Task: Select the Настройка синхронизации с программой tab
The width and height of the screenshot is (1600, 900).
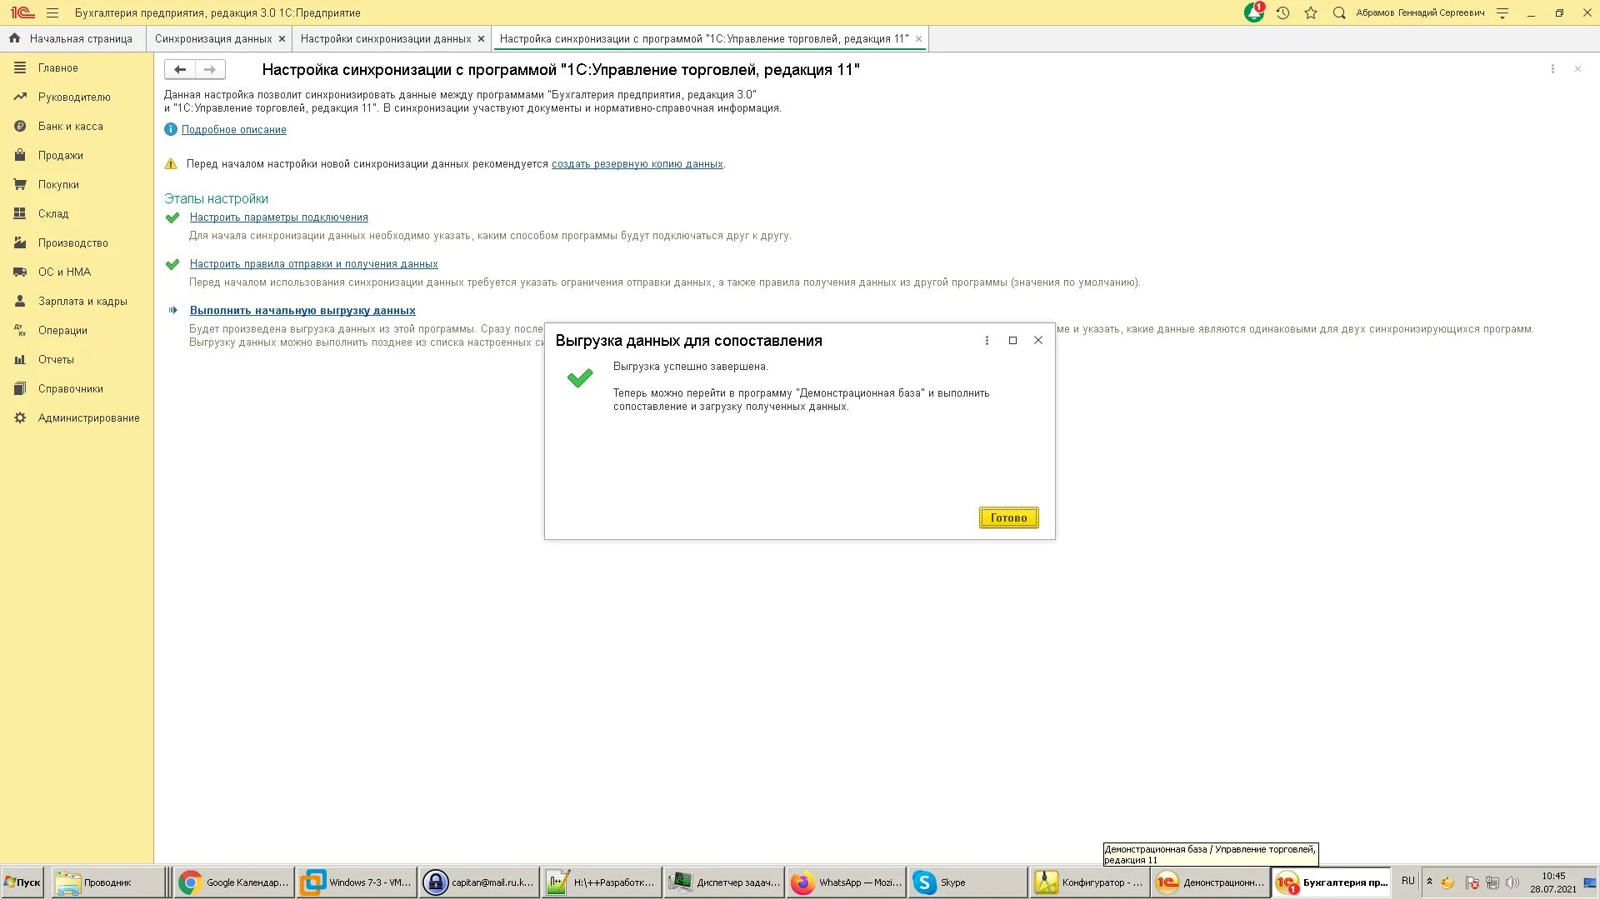Action: pyautogui.click(x=704, y=39)
